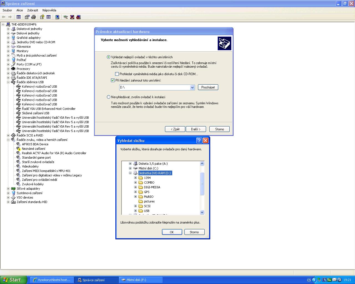Click the '< Zpět' button in the wizard
The height and width of the screenshot is (284, 355).
(175, 129)
